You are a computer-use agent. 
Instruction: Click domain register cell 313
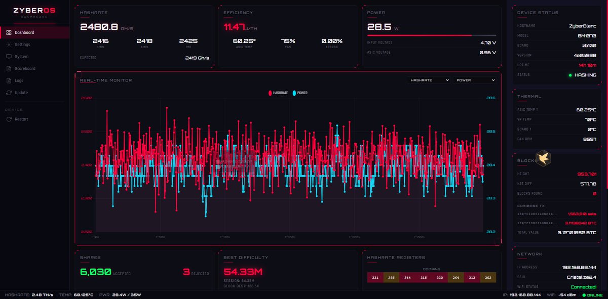[x=472, y=277]
